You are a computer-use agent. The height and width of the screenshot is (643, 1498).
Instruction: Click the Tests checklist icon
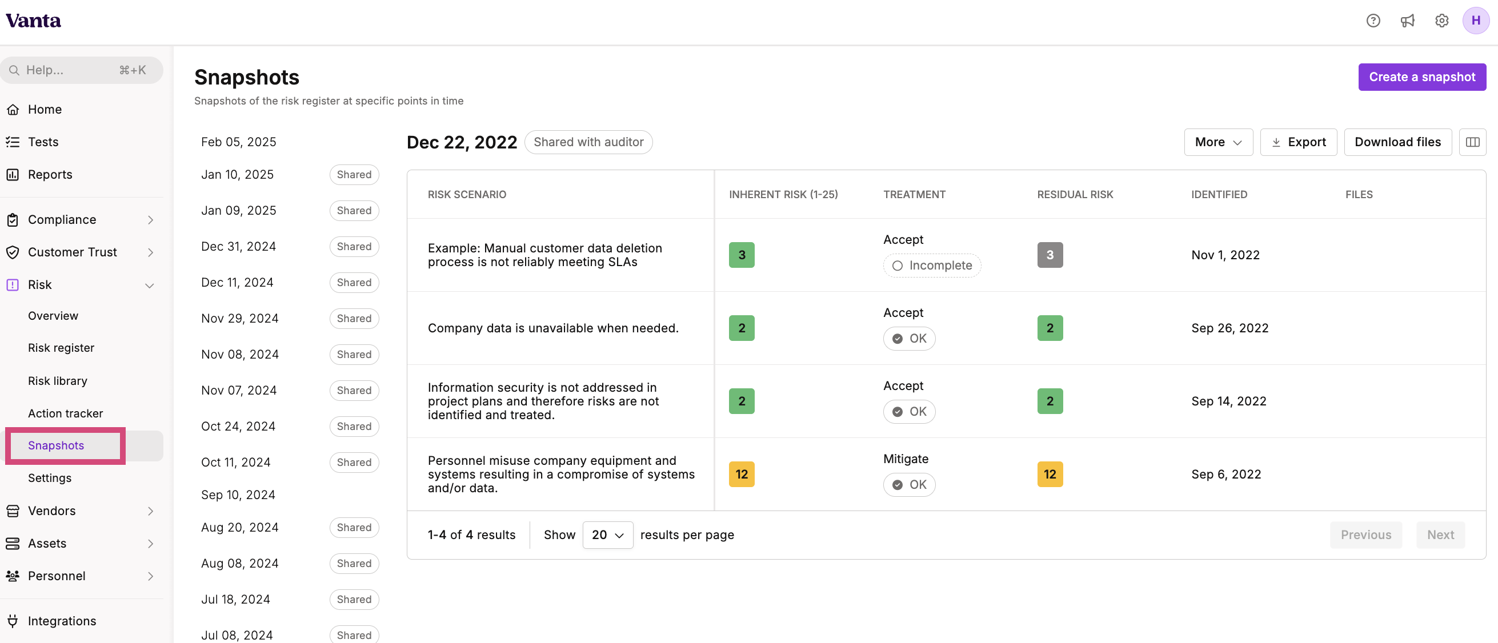13,142
